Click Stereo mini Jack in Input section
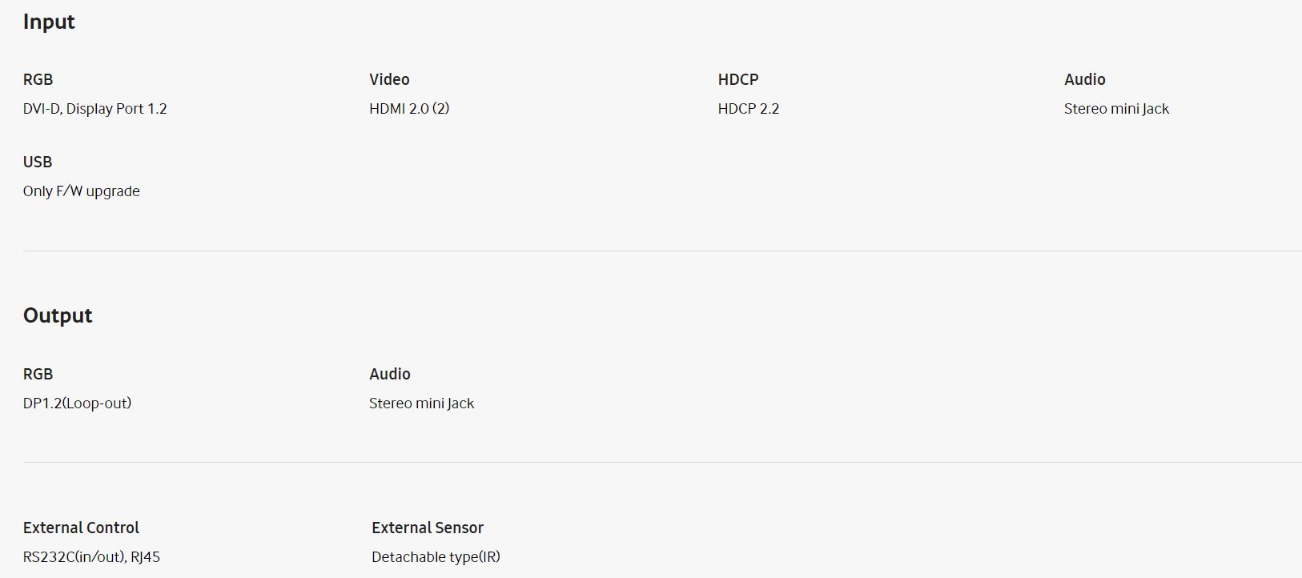 (x=1116, y=109)
